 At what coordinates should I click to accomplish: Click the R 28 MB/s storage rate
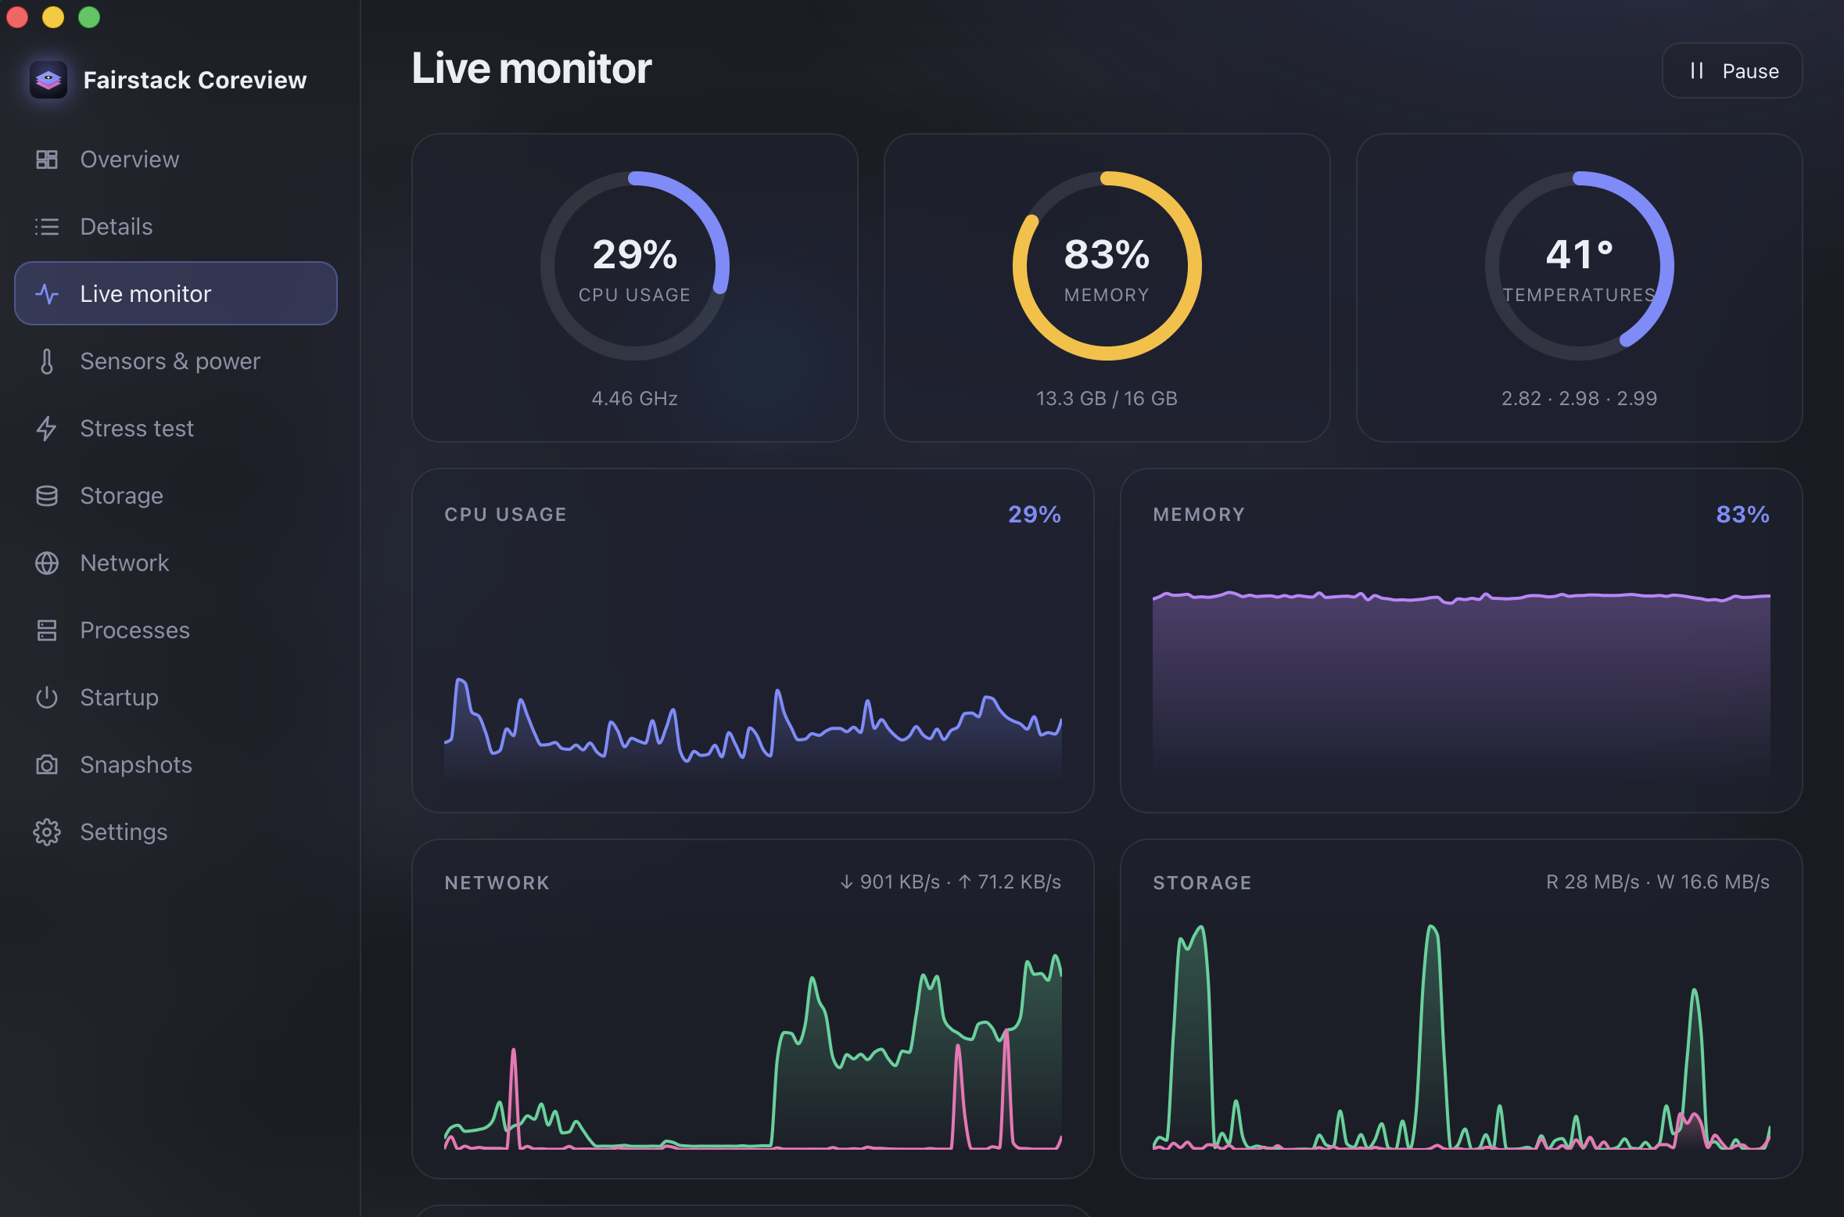click(1593, 882)
